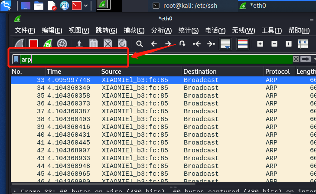Image resolution: width=316 pixels, height=194 pixels.
Task: Go to specified packet curved arrow
Action: click(182, 44)
